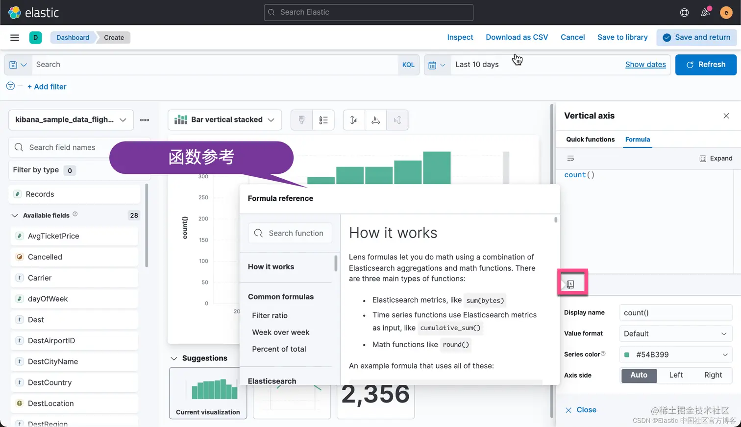Image resolution: width=741 pixels, height=427 pixels.
Task: Click the Refresh button
Action: pos(706,65)
